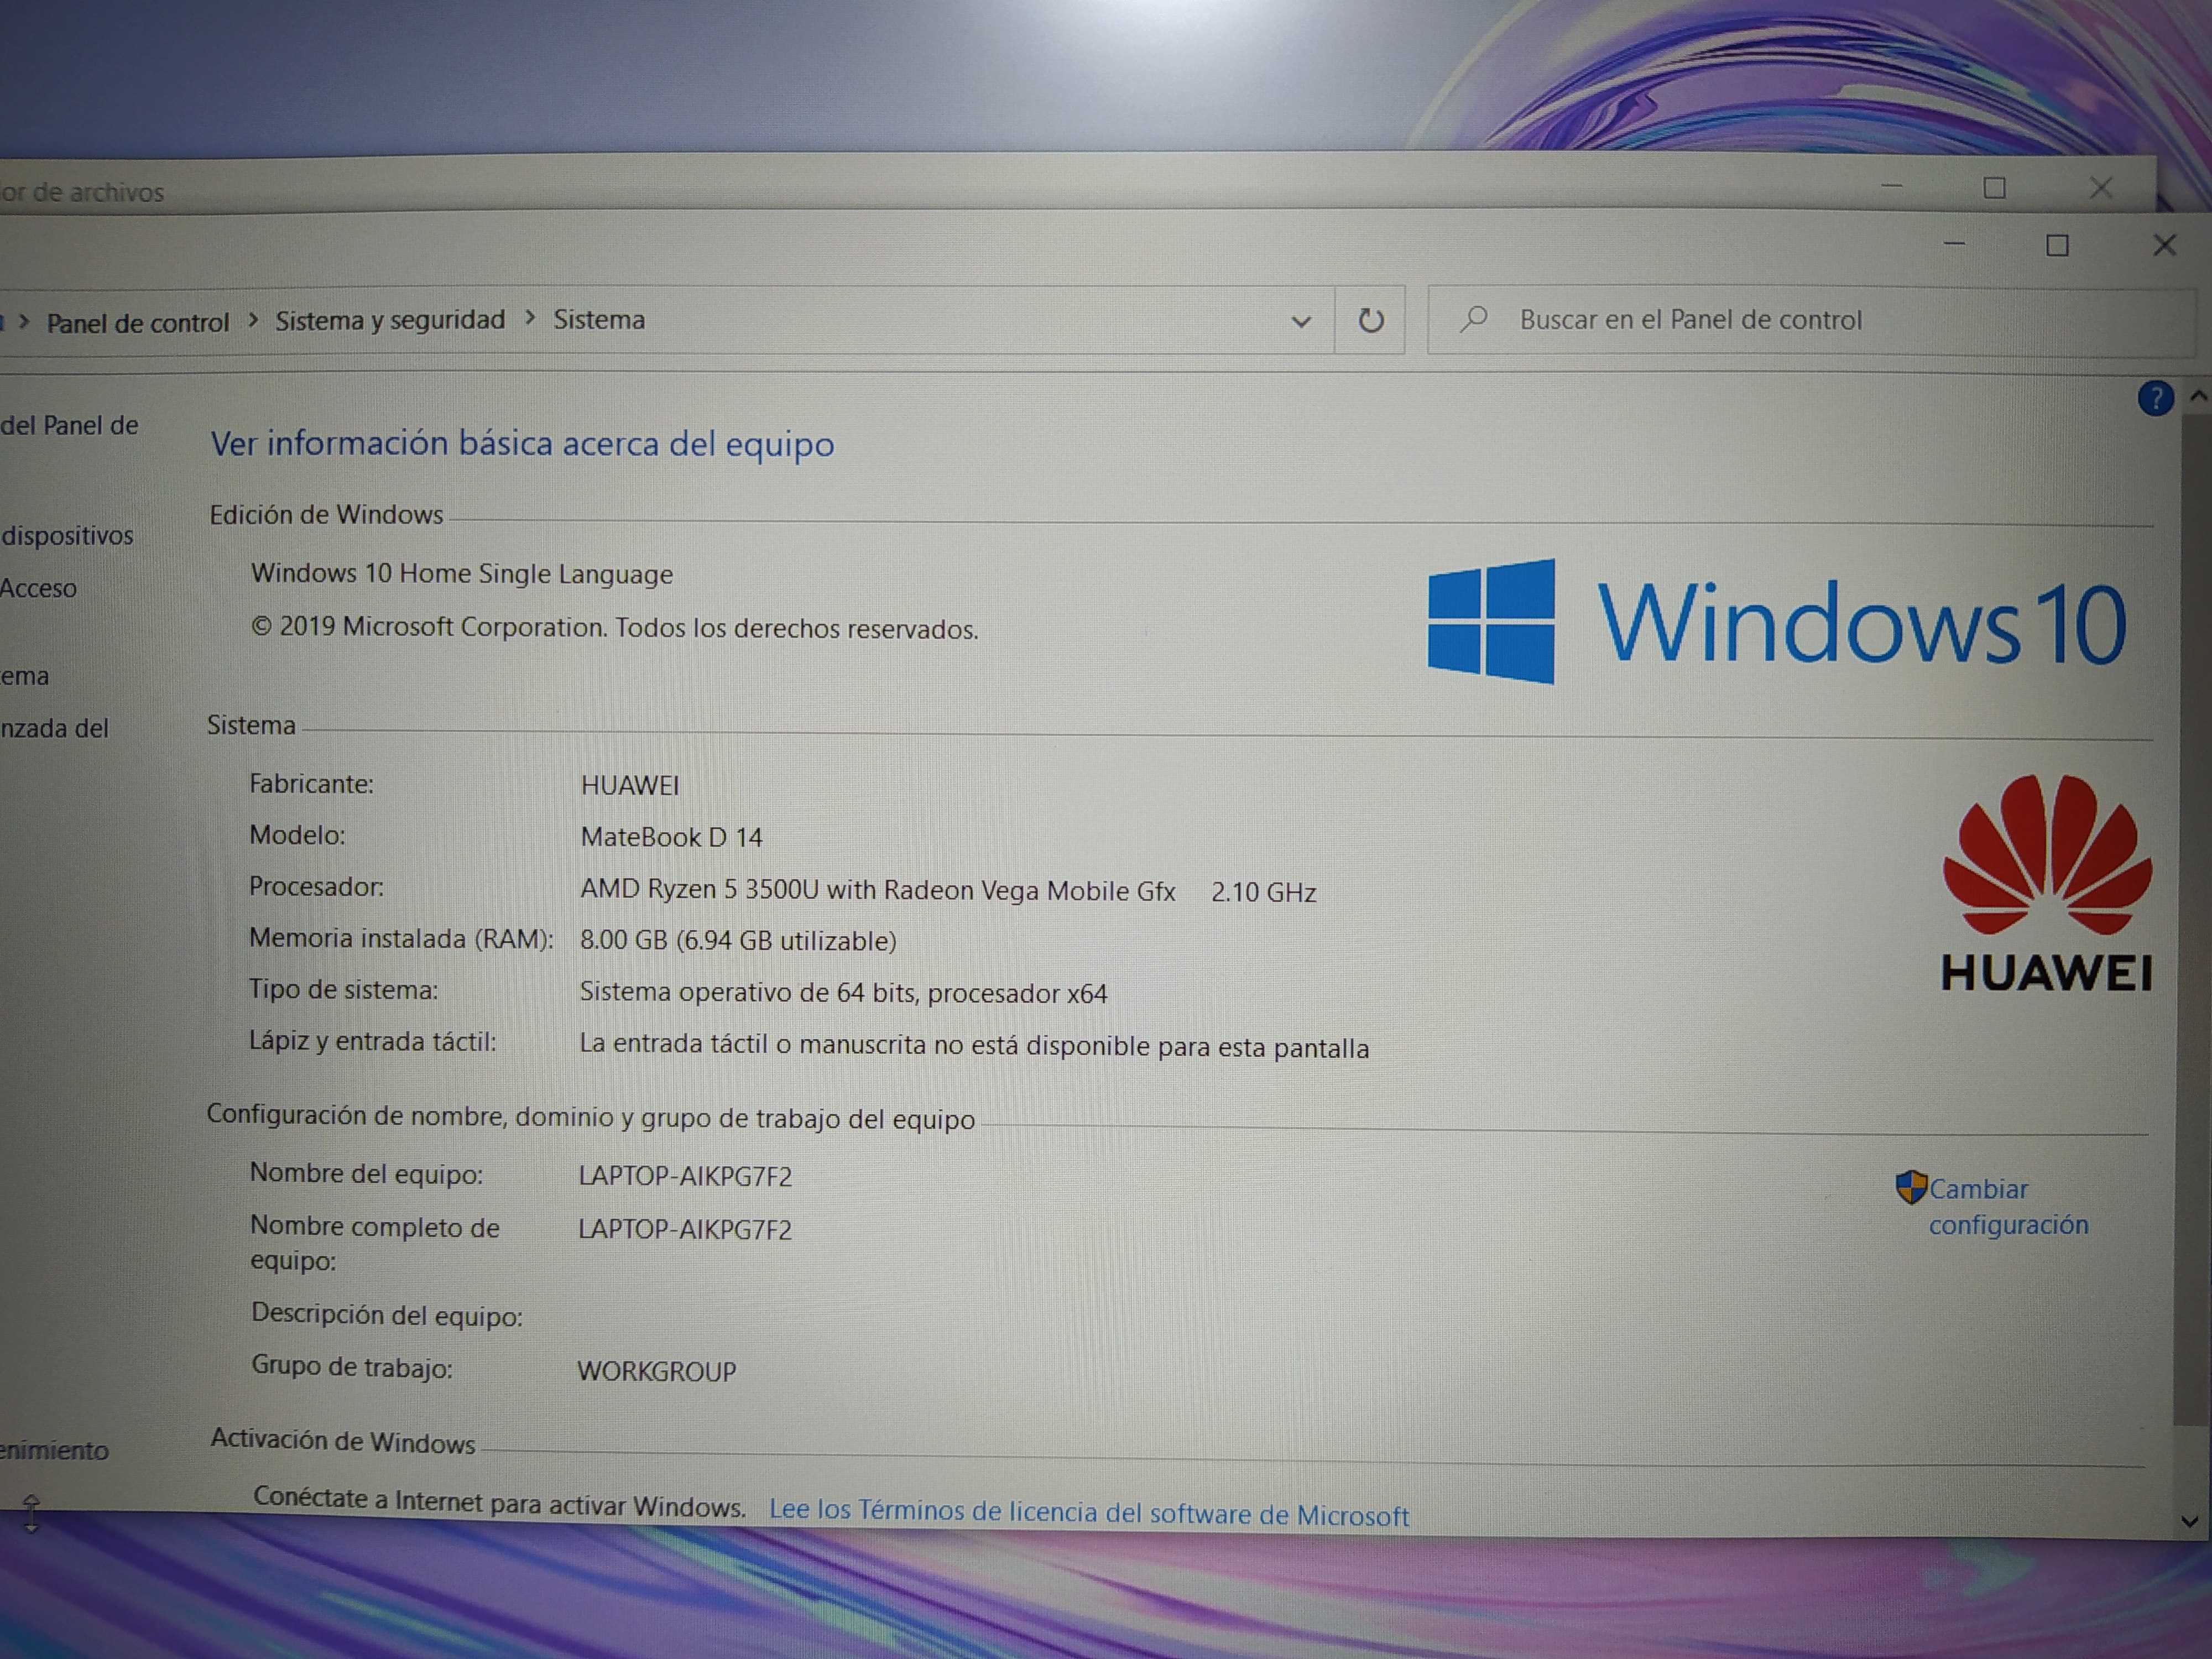Click the refresh icon in address bar
The height and width of the screenshot is (1659, 2212).
pyautogui.click(x=1370, y=321)
